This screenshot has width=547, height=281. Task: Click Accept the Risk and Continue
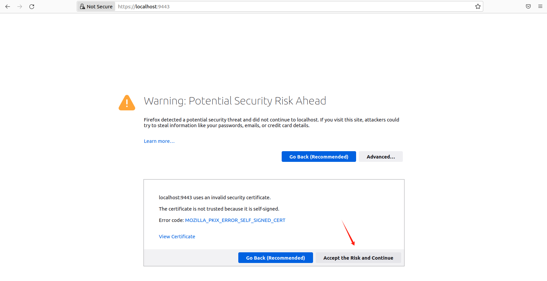coord(358,258)
